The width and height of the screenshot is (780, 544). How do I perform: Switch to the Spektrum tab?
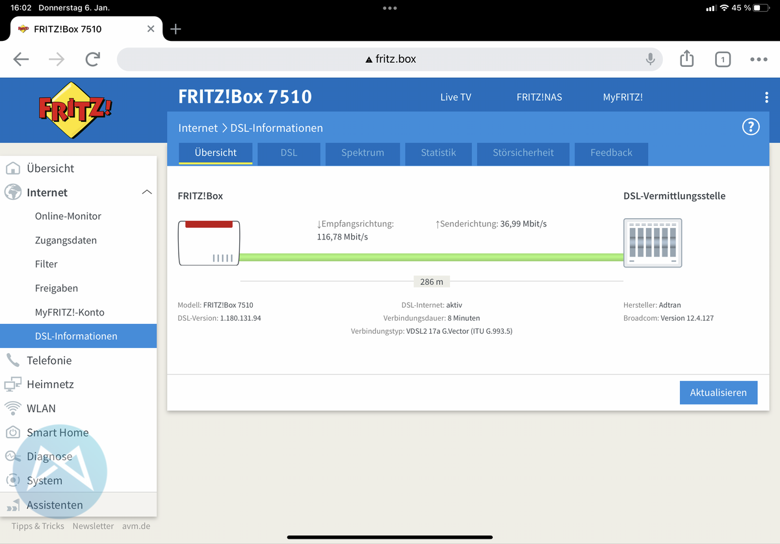coord(363,153)
